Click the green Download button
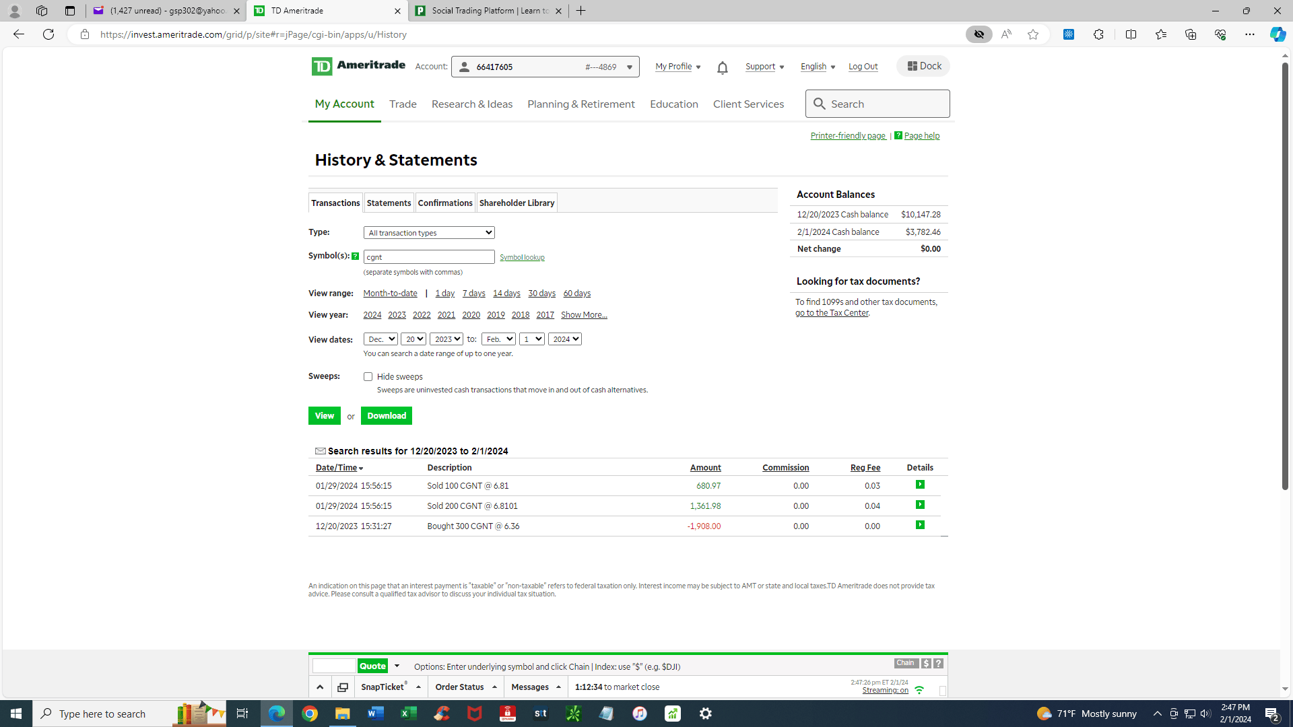The image size is (1293, 727). point(386,416)
